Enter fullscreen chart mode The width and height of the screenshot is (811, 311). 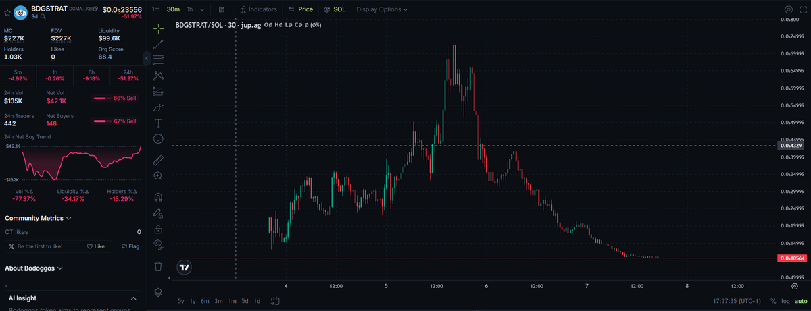[803, 9]
